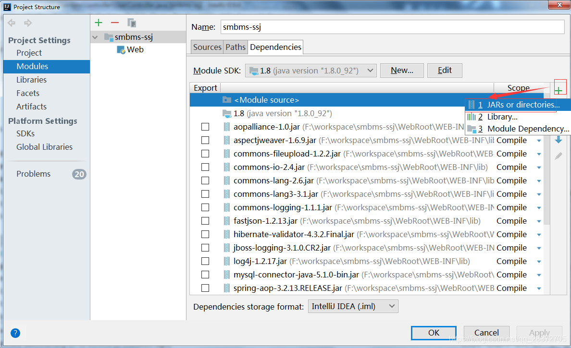Click the back navigation arrow
This screenshot has height=348, width=571.
[x=12, y=23]
